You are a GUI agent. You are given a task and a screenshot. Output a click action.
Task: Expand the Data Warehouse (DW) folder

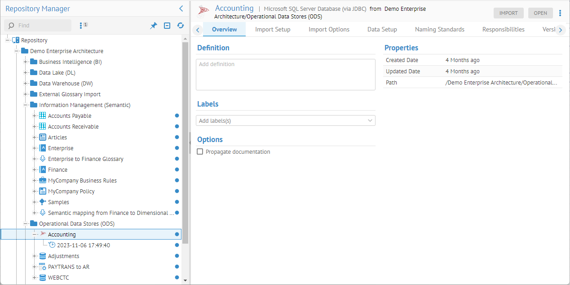coord(26,84)
